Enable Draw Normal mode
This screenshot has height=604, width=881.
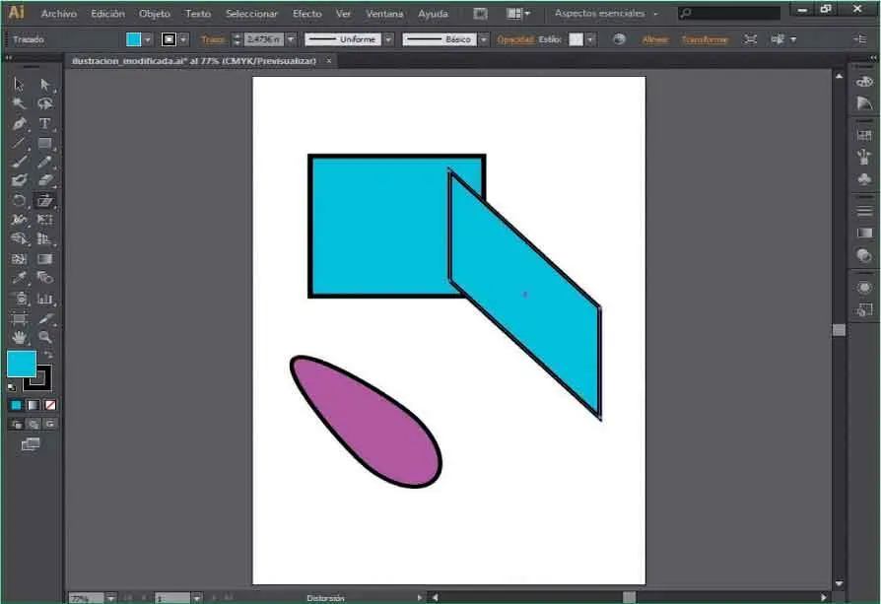click(x=17, y=425)
